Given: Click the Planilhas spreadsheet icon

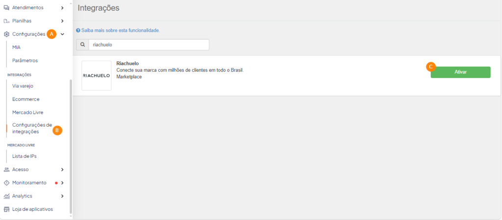Looking at the screenshot, I should point(6,21).
